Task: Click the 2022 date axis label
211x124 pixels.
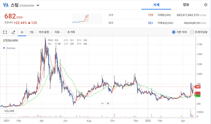Action: [x=148, y=121]
